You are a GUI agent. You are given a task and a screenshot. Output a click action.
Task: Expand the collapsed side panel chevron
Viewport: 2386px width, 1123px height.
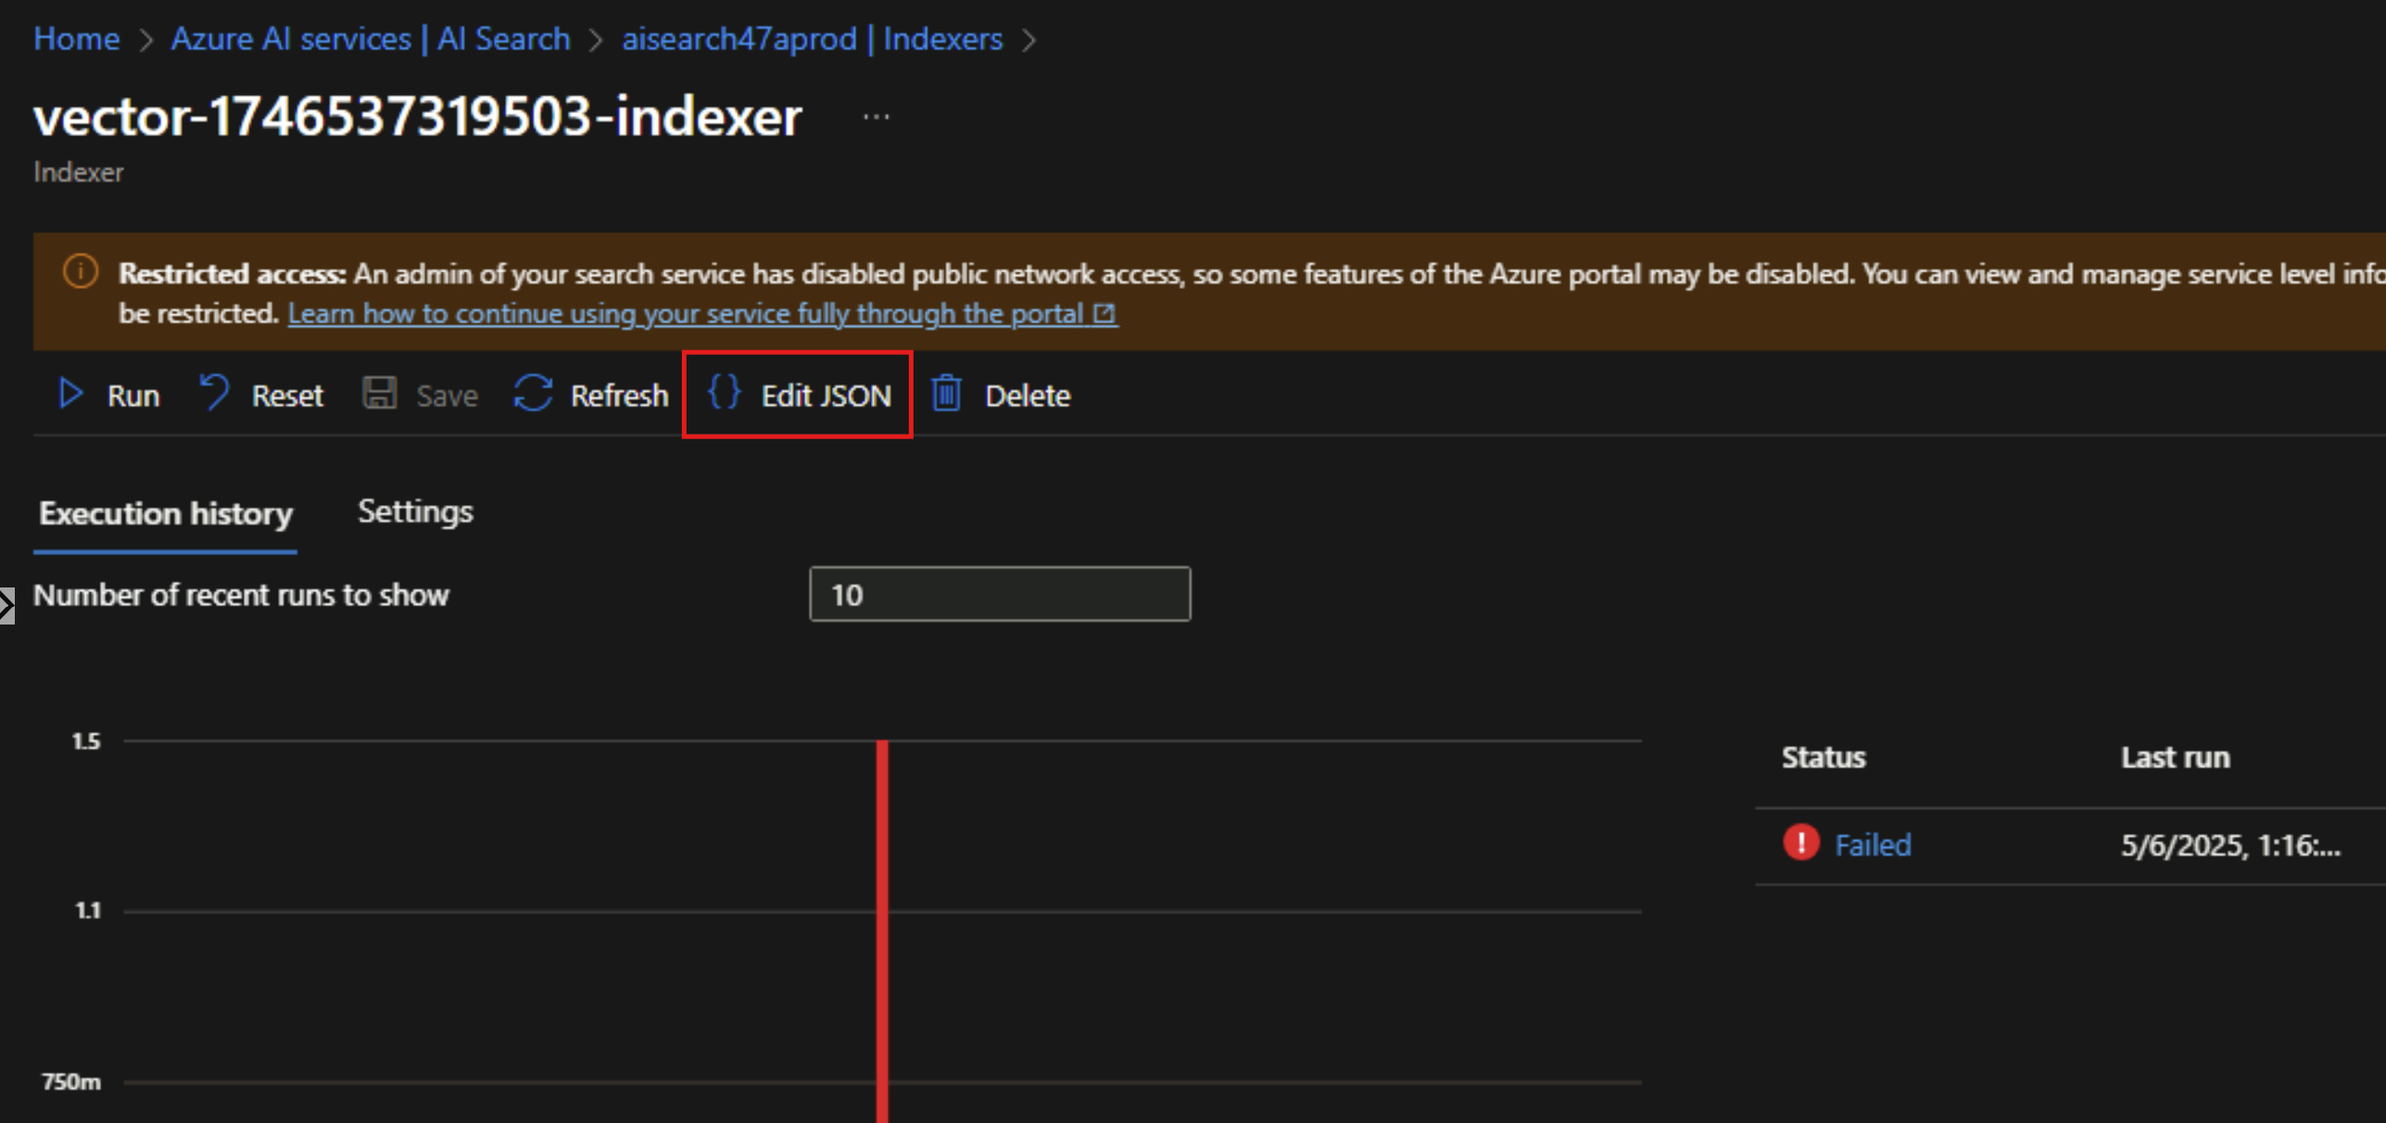6,606
